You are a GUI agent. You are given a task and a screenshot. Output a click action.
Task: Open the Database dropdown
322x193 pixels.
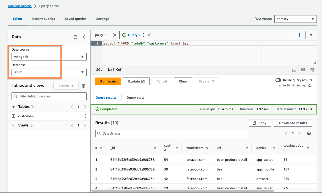click(49, 72)
